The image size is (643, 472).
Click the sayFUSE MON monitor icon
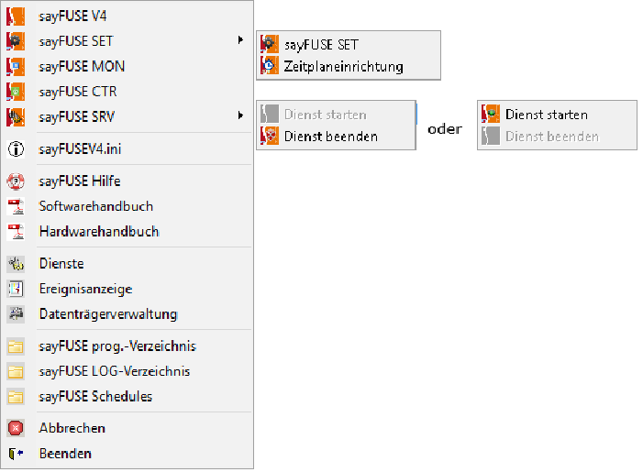[16, 66]
